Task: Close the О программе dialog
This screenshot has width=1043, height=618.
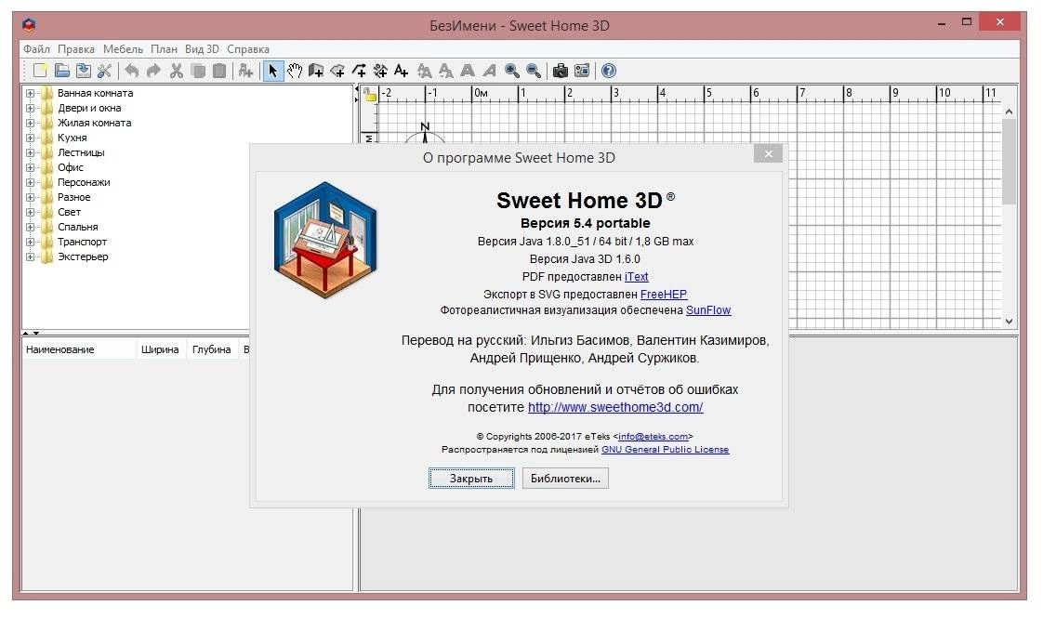Action: [768, 153]
